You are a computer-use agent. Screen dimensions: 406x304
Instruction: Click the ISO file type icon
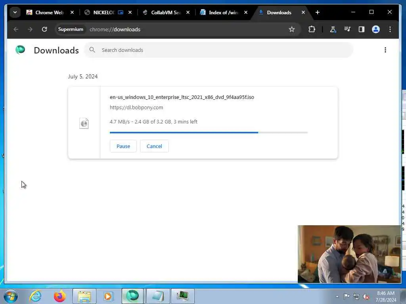[x=84, y=123]
